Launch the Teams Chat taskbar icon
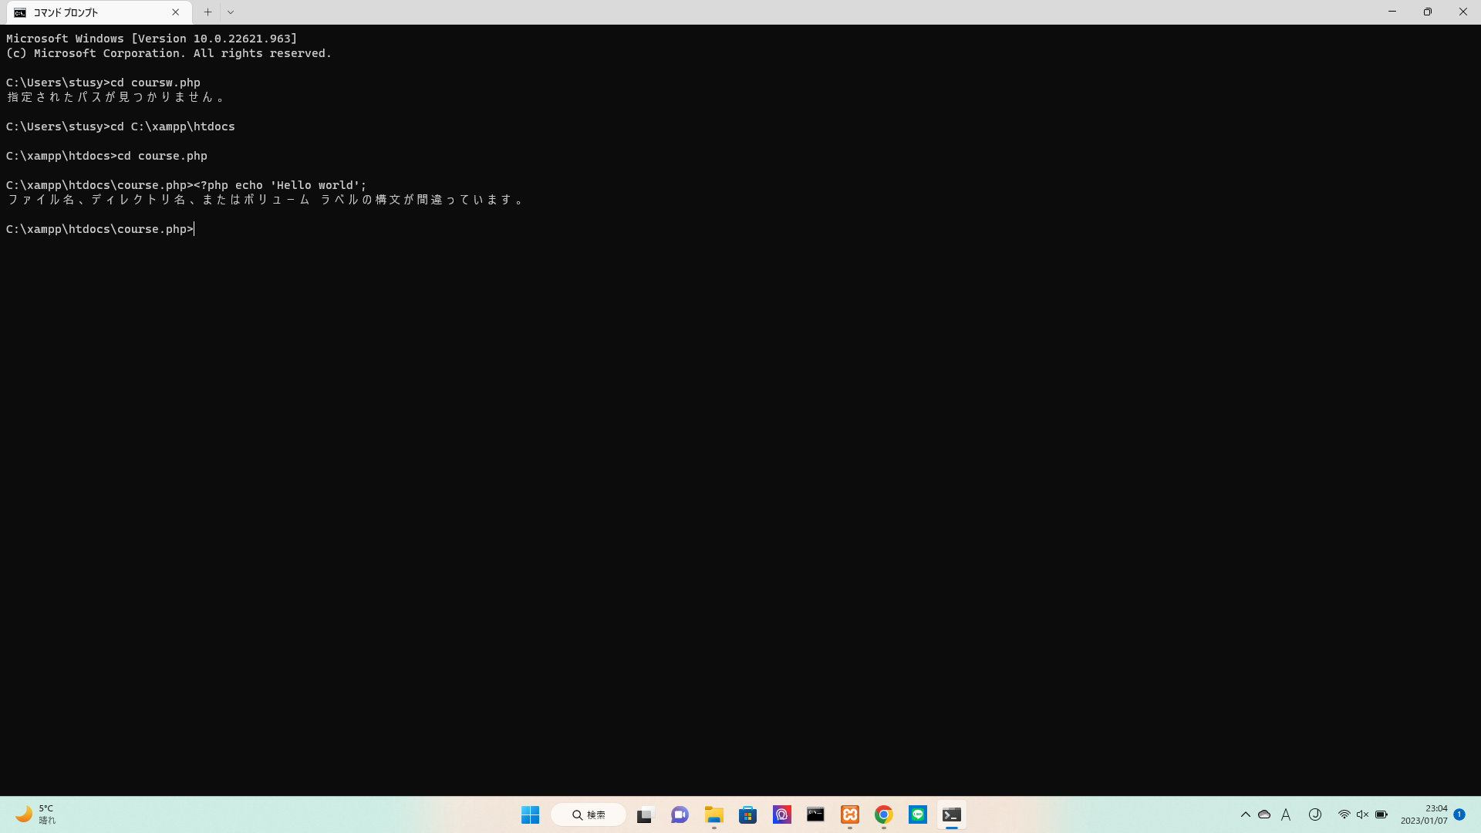 680,814
